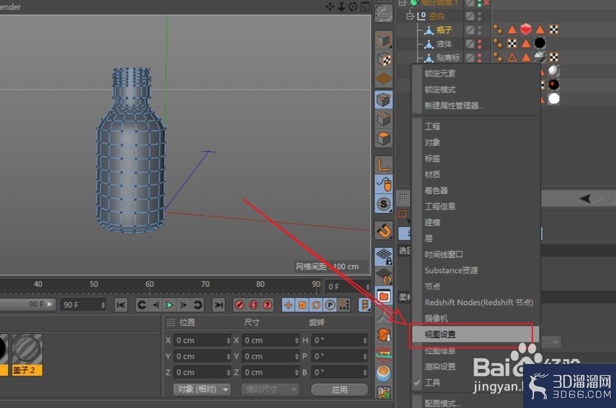The height and width of the screenshot is (408, 616).
Task: Activate the Workplane grid mode icon
Action: point(384,79)
